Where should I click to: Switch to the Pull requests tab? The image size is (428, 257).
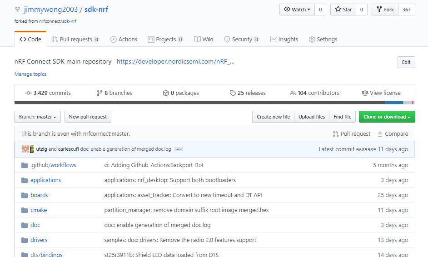tap(75, 40)
